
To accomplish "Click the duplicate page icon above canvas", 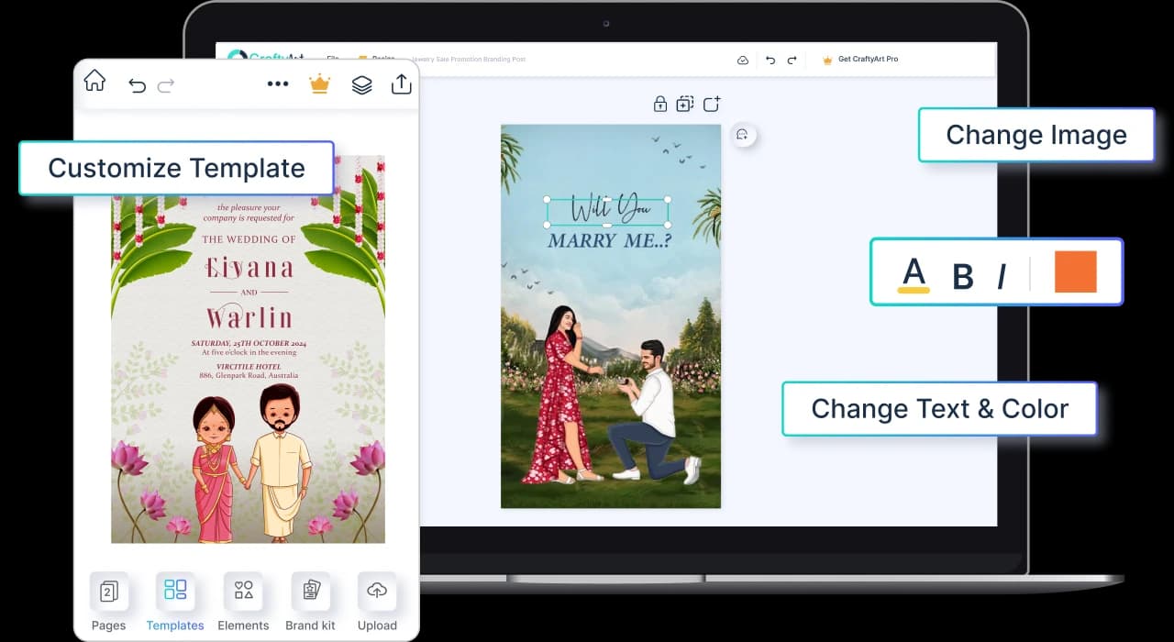I will click(685, 105).
